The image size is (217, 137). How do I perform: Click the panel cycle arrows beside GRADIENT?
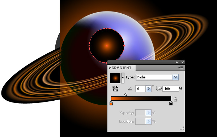coord(110,68)
